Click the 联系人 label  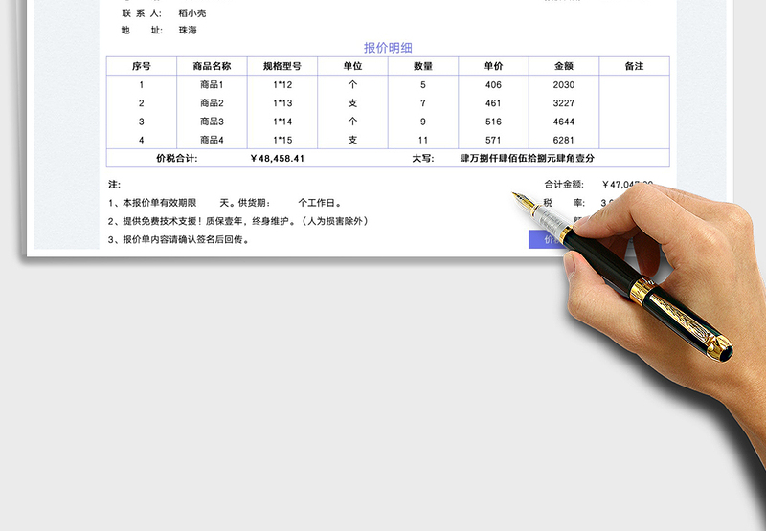142,13
